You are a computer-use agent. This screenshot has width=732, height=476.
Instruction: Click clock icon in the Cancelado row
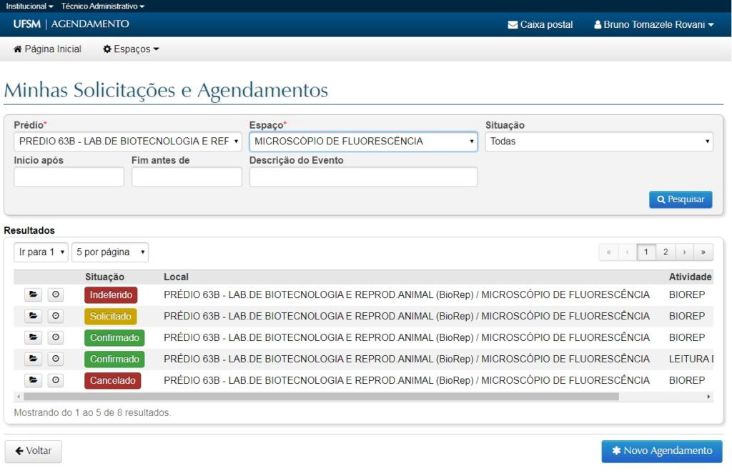56,380
